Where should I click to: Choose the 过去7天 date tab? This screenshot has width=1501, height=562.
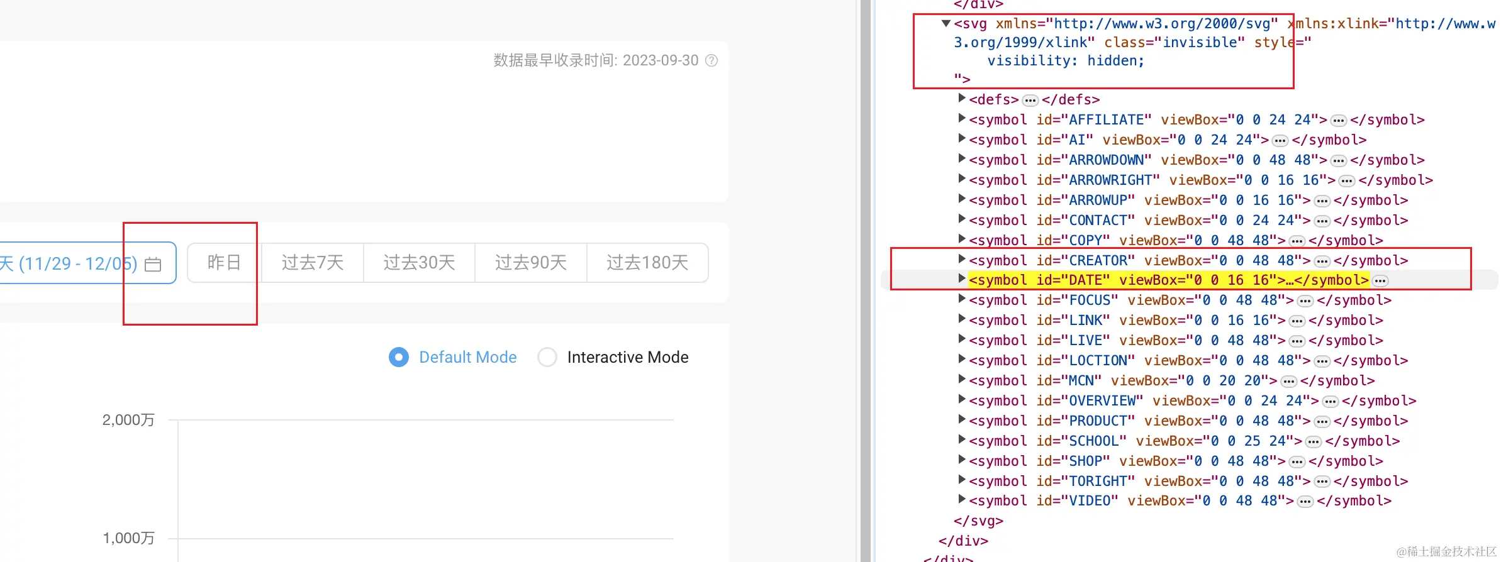[313, 263]
